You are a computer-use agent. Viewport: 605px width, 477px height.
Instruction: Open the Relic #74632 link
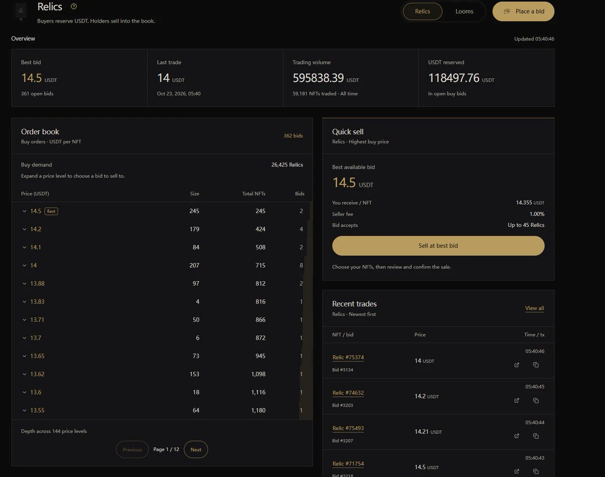[348, 393]
